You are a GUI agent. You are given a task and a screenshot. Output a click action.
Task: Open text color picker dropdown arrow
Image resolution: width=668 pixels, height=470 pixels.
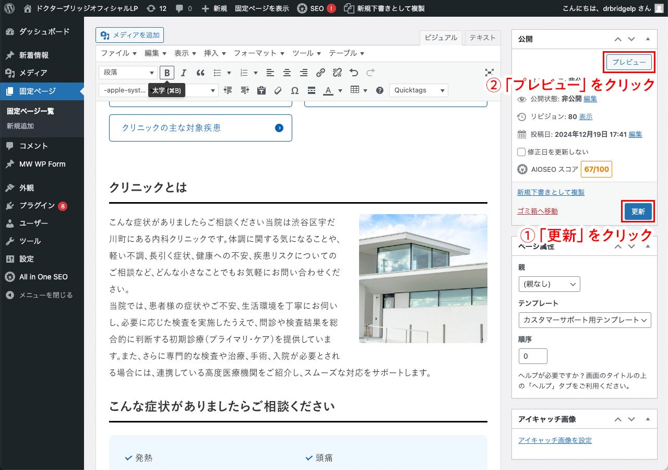[340, 90]
